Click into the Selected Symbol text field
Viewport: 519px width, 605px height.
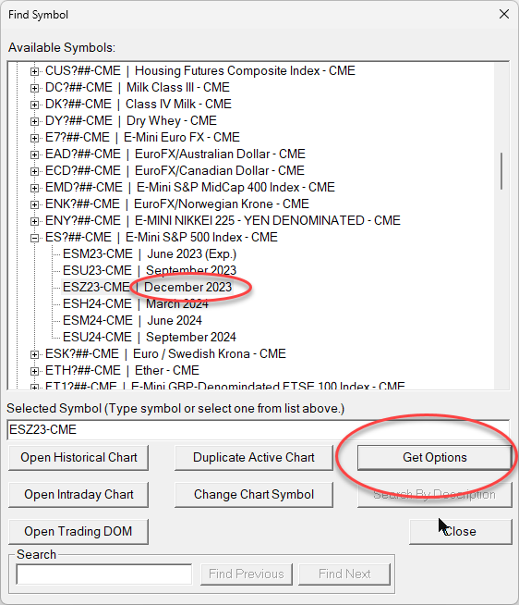pos(259,430)
